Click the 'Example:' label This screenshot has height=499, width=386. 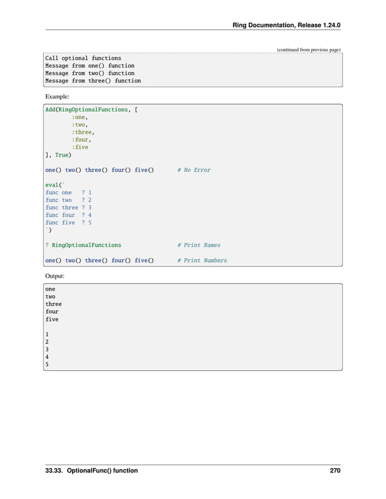57,96
